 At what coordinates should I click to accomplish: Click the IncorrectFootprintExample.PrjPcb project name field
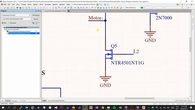[x=16, y=19]
